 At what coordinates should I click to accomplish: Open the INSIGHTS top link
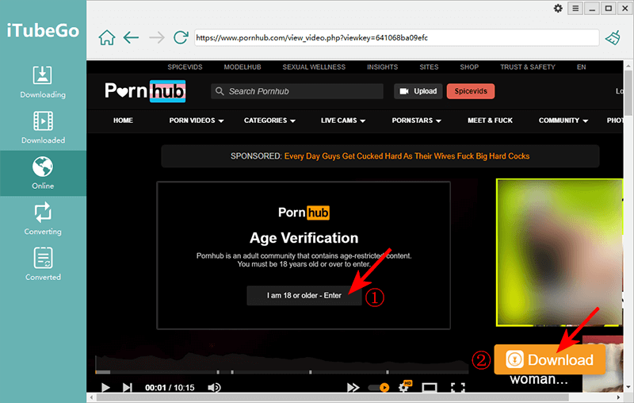pos(382,67)
